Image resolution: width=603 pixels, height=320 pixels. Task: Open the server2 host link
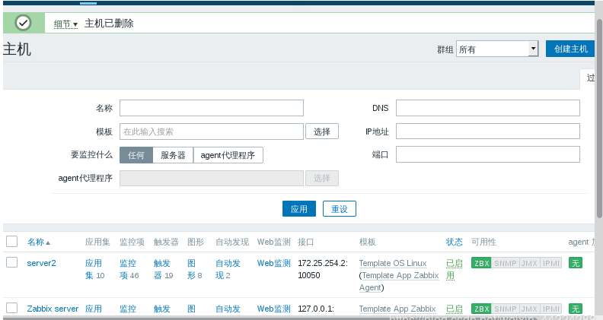coord(42,263)
